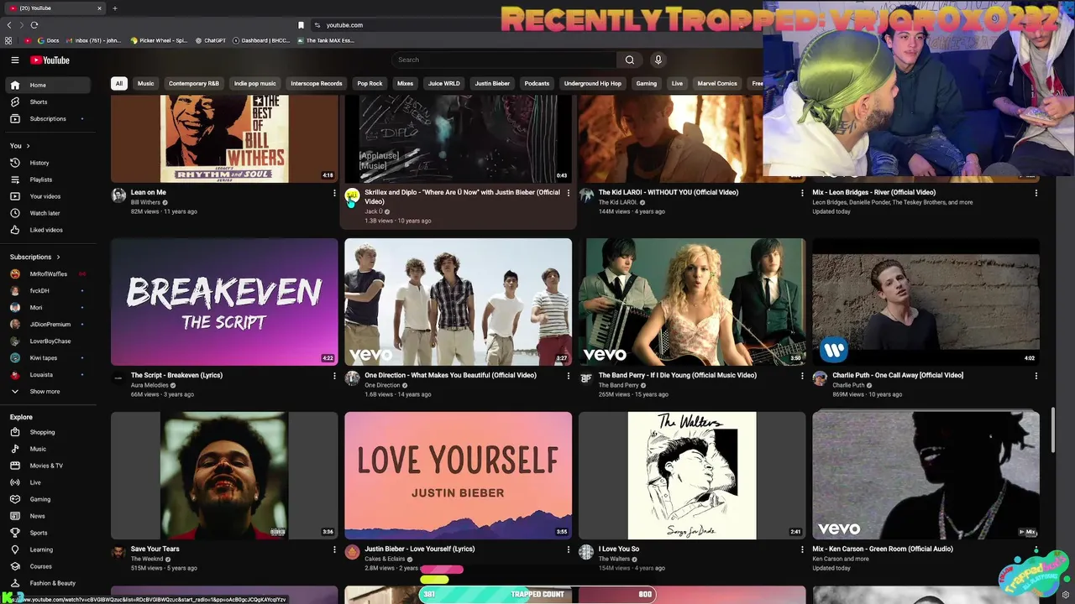
Task: Expand Show more subscriptions
Action: 47,392
